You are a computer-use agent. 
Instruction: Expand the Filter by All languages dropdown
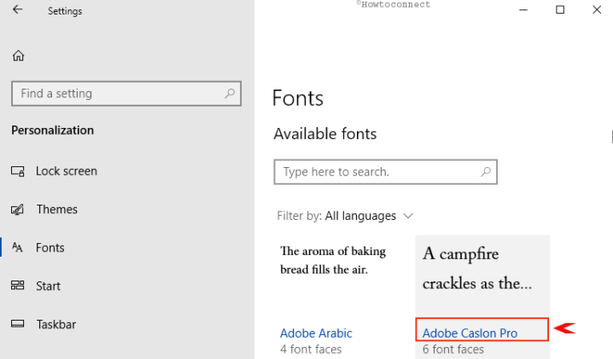pyautogui.click(x=345, y=216)
